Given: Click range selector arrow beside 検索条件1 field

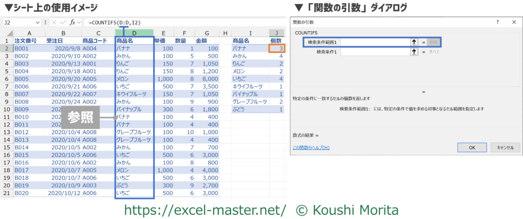Looking at the screenshot, I should (x=414, y=52).
